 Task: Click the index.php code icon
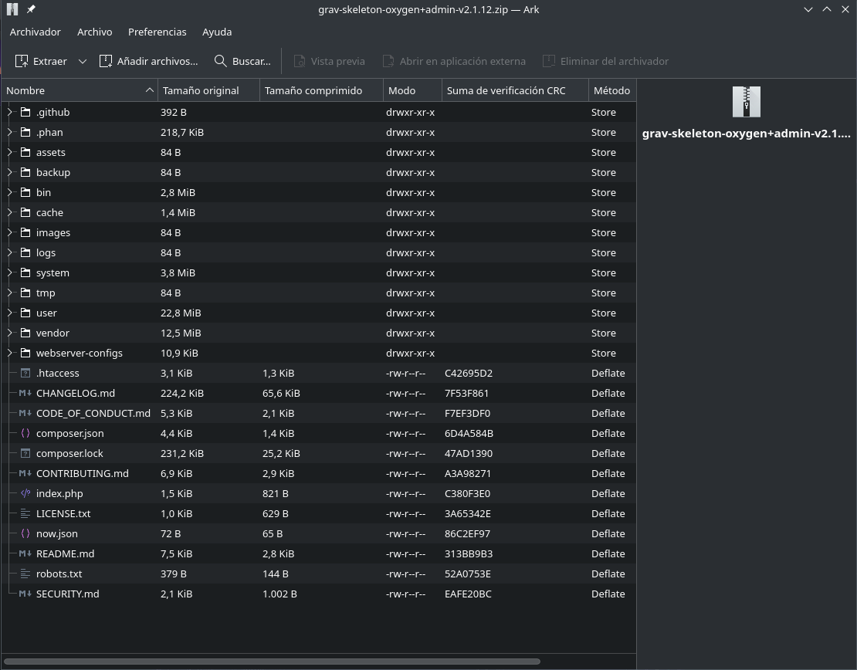tap(25, 493)
